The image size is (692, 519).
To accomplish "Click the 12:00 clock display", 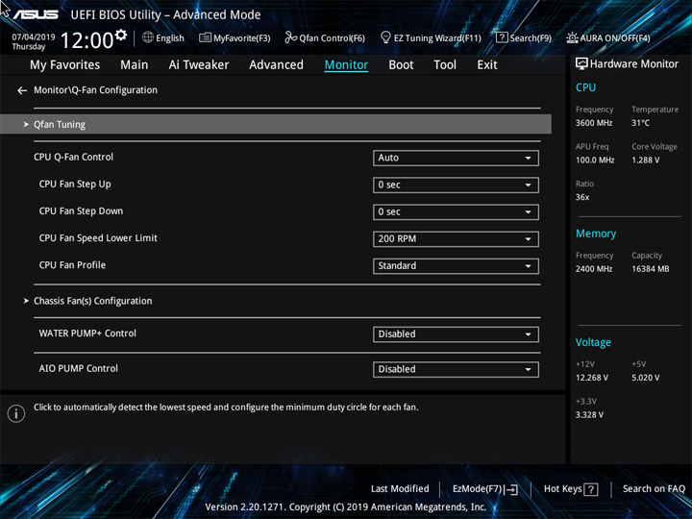I will click(86, 40).
